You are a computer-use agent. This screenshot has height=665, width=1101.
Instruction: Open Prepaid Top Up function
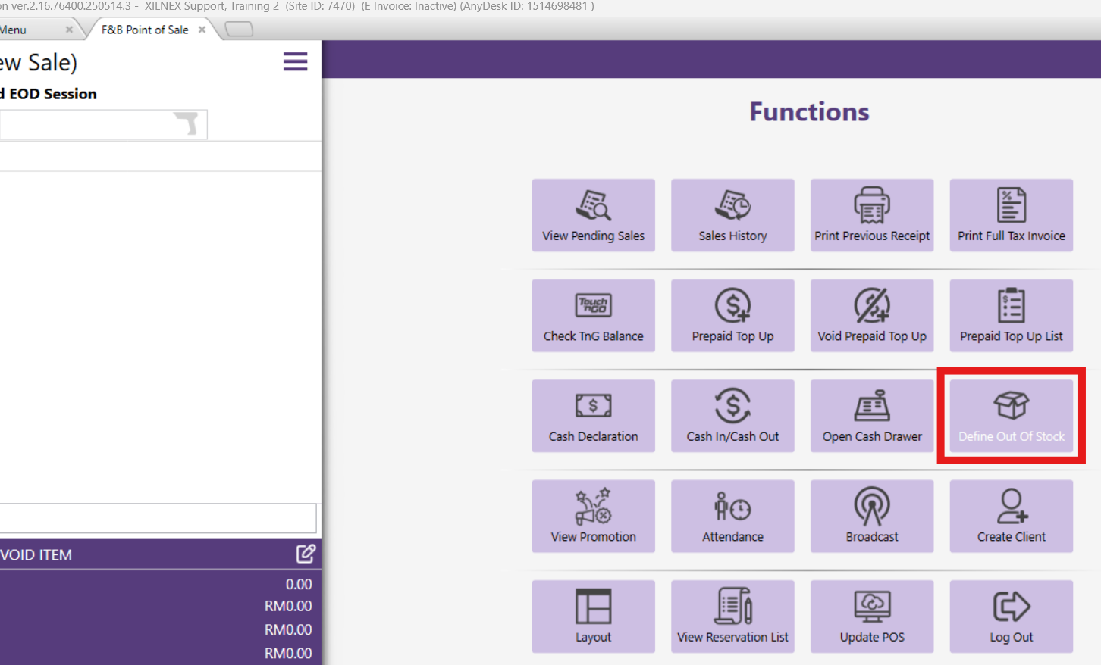pos(732,316)
